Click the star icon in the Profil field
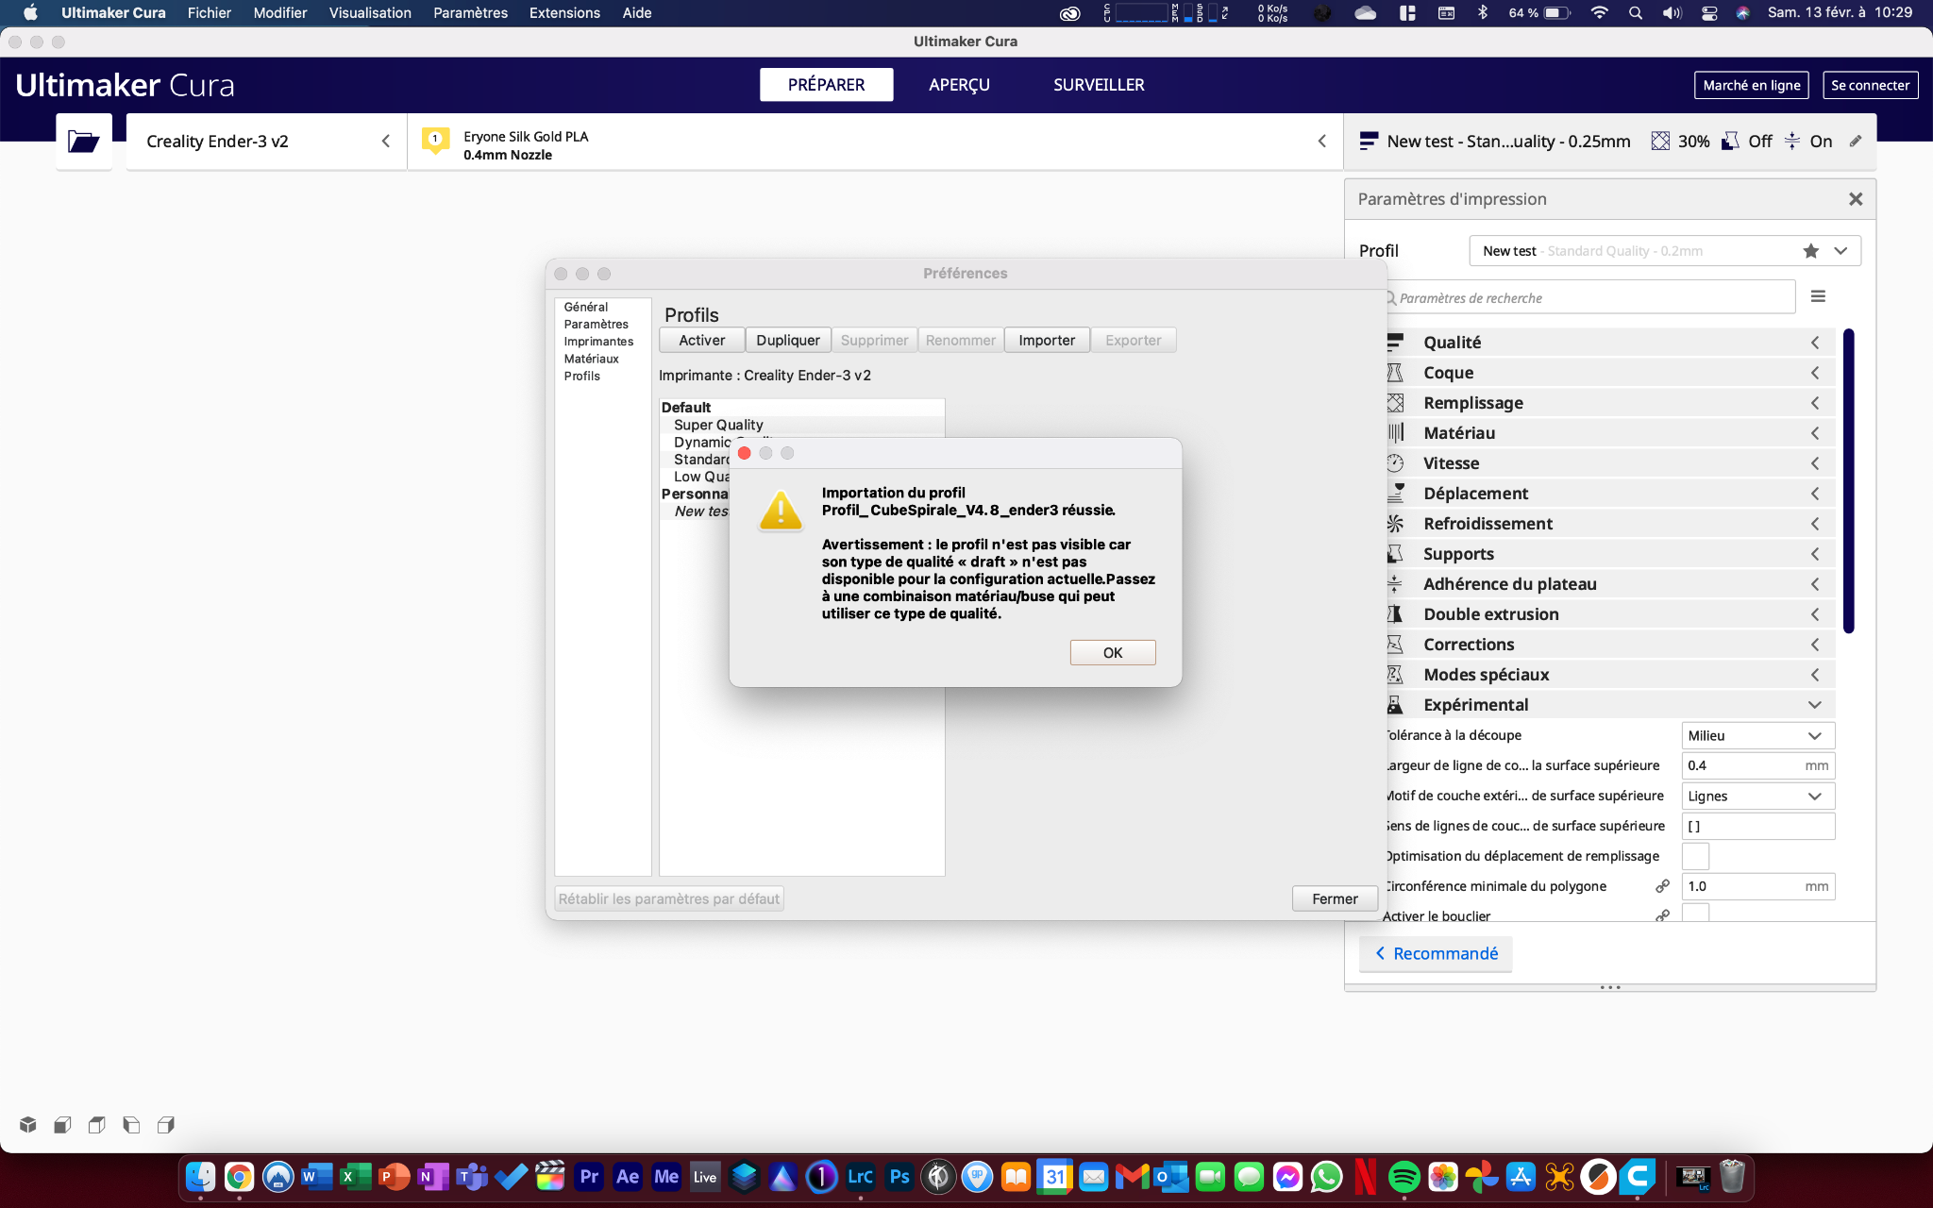Image resolution: width=1933 pixels, height=1208 pixels. 1810,251
